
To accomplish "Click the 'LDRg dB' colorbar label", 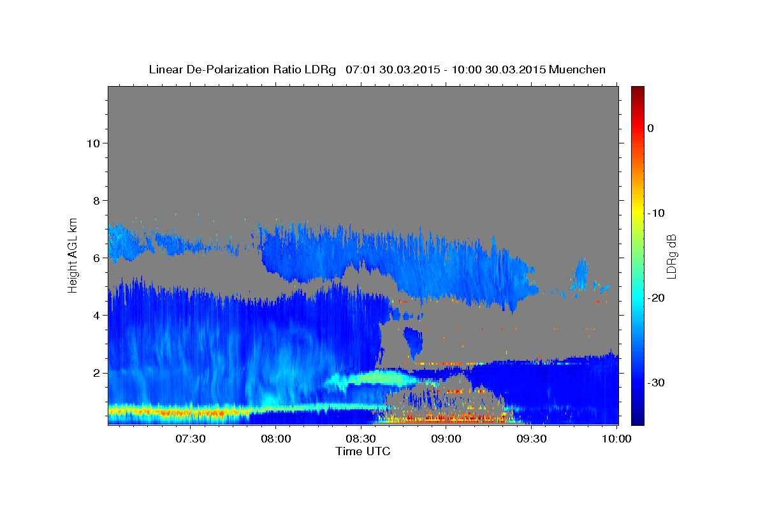I will click(671, 256).
